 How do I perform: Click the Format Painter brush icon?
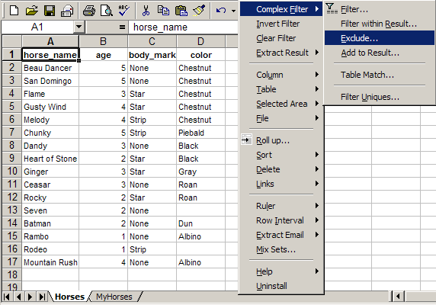coord(199,11)
